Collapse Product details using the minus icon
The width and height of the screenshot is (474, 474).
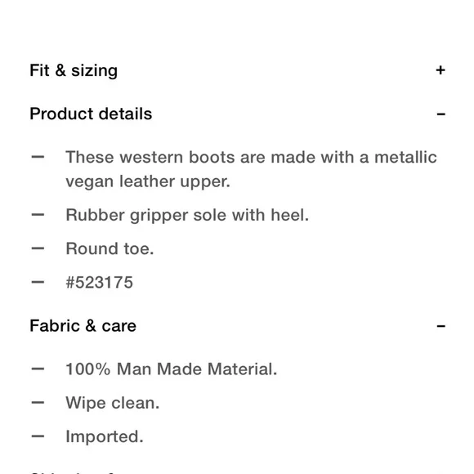coord(440,114)
